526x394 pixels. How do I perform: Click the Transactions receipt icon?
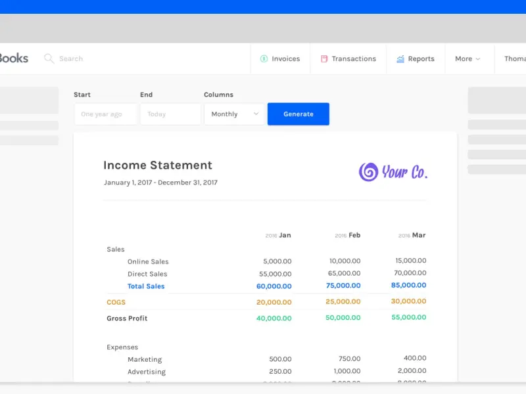pyautogui.click(x=324, y=58)
